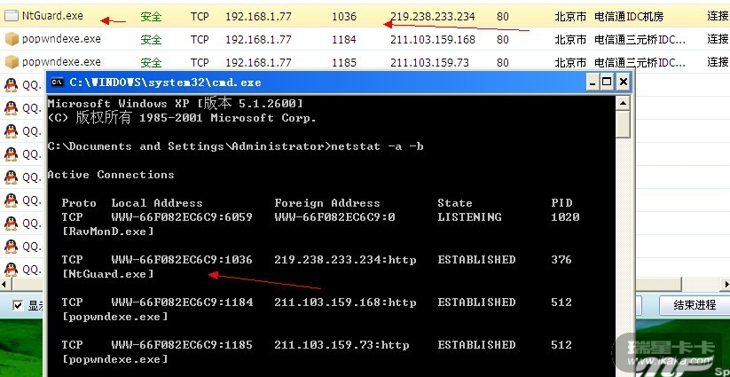Select popwndexe.exe icon on port 1185 row

point(12,62)
